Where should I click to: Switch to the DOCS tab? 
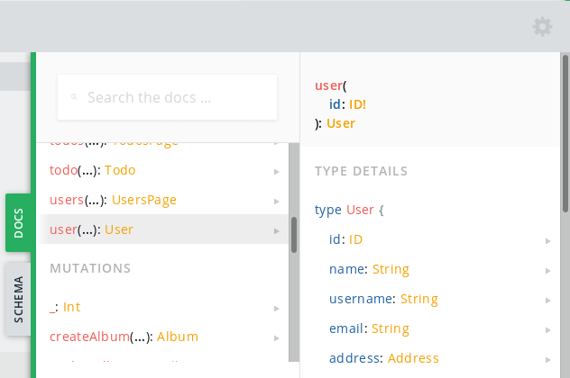click(18, 222)
